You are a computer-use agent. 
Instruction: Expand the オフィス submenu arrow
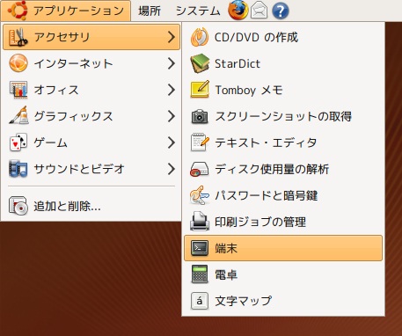coord(172,90)
